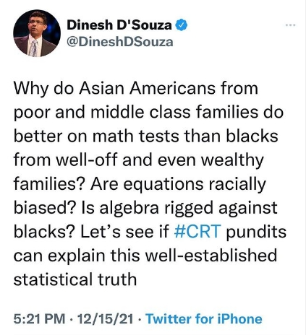Click the 5:21 PM timestamp
Viewport: 306px width, 335px height.
[x=39, y=319]
